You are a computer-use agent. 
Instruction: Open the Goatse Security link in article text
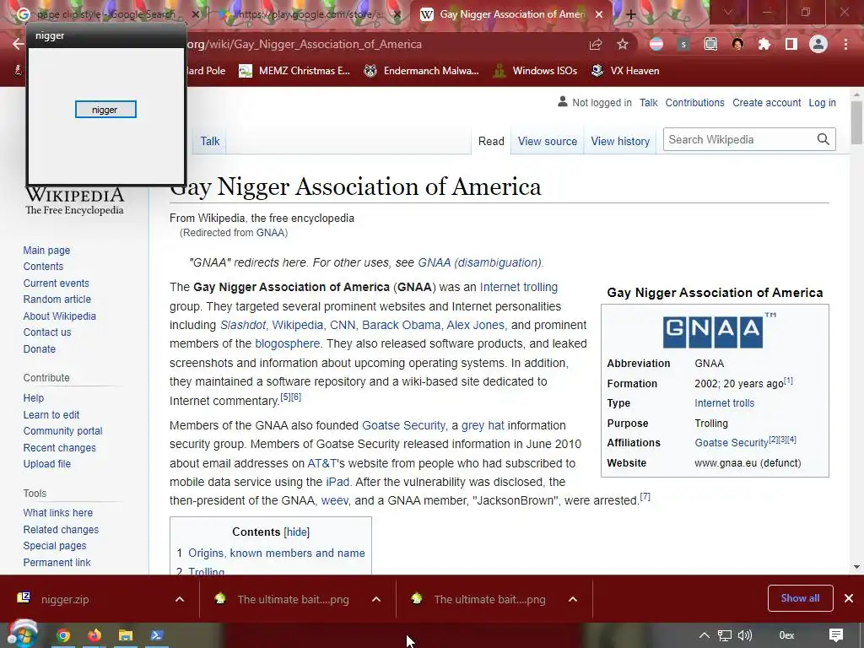[x=403, y=425]
